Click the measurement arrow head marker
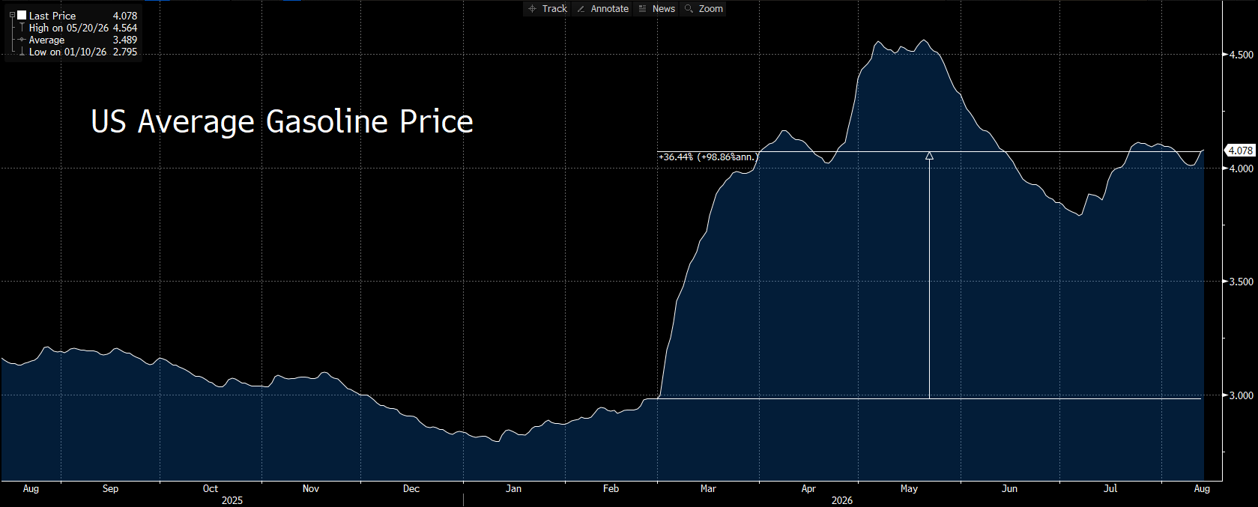This screenshot has width=1258, height=507. 929,156
